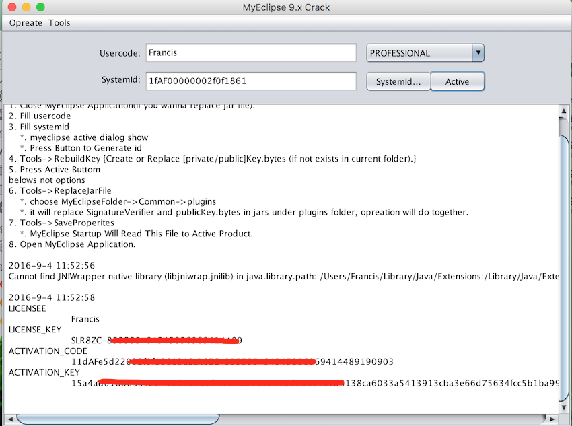Click the LICENSE_KEY label
The height and width of the screenshot is (426, 572).
[35, 330]
